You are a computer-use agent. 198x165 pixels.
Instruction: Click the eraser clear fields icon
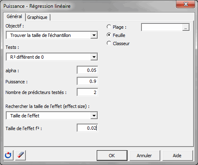pos(20,155)
